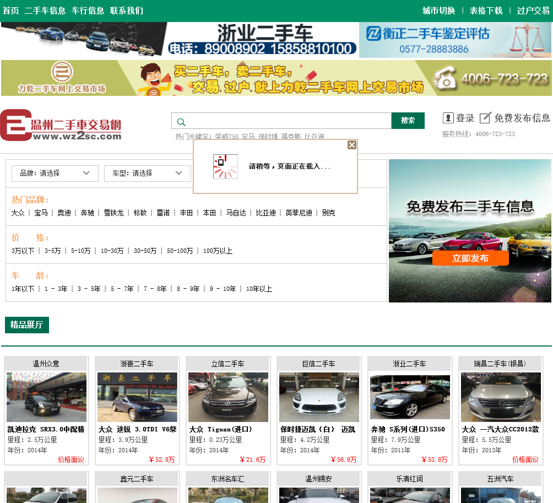The image size is (553, 503).
Task: Open the 车型 model dropdown
Action: (x=148, y=173)
